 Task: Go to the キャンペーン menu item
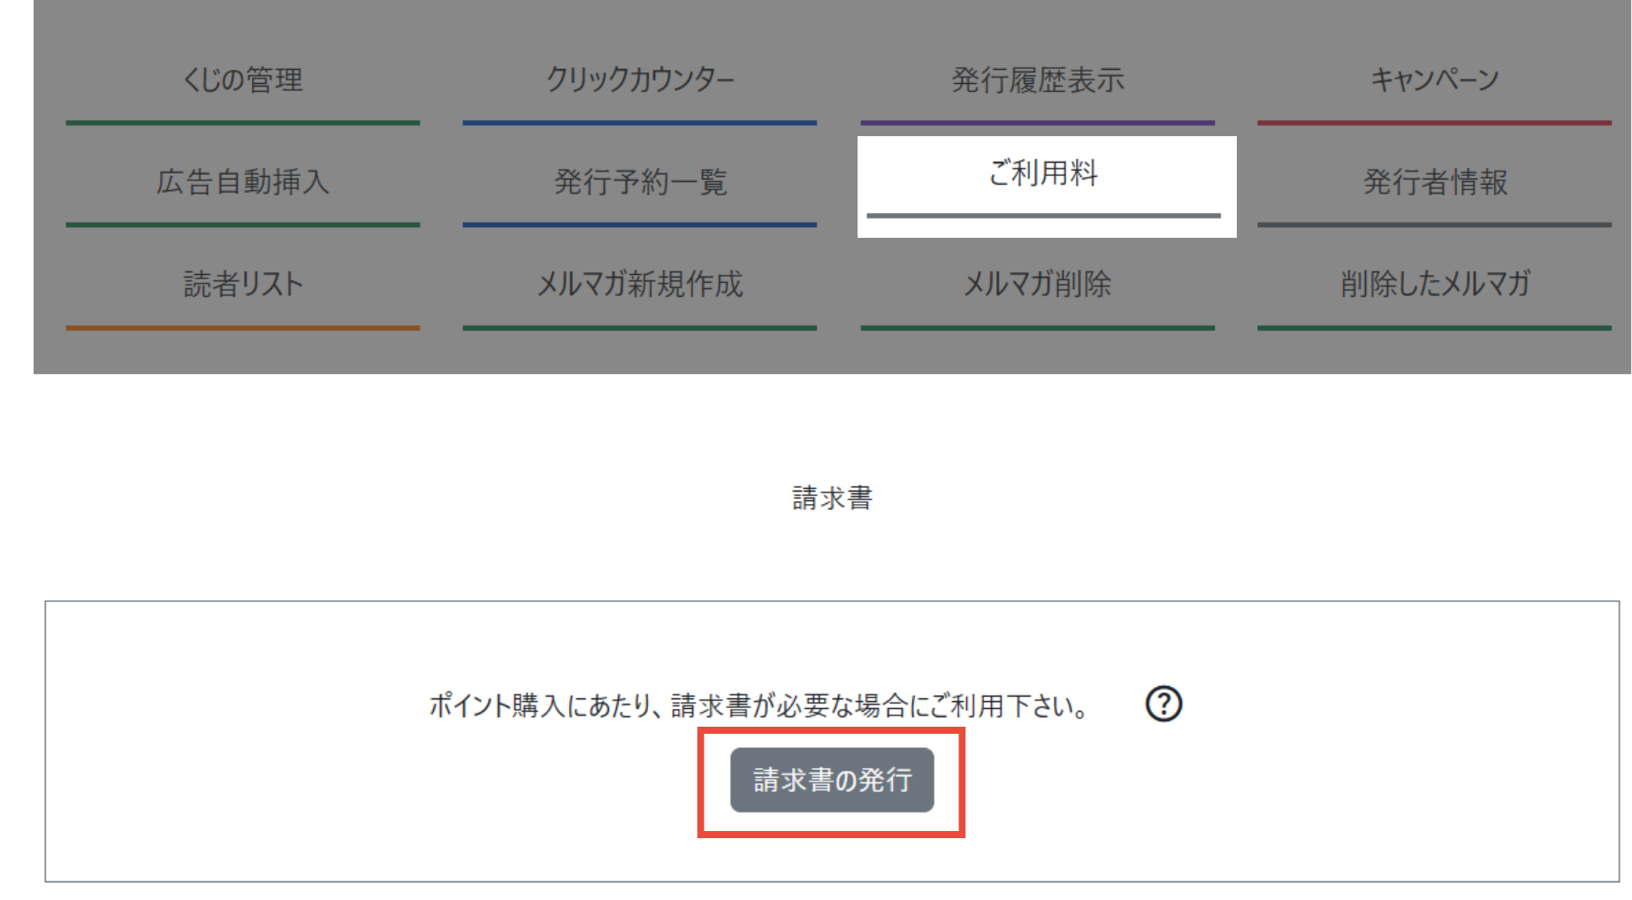(1435, 80)
